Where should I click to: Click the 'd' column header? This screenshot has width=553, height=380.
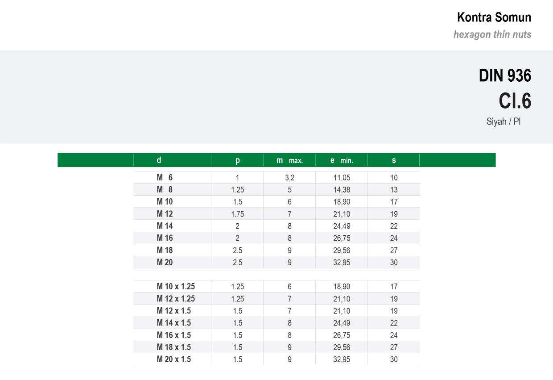point(159,160)
